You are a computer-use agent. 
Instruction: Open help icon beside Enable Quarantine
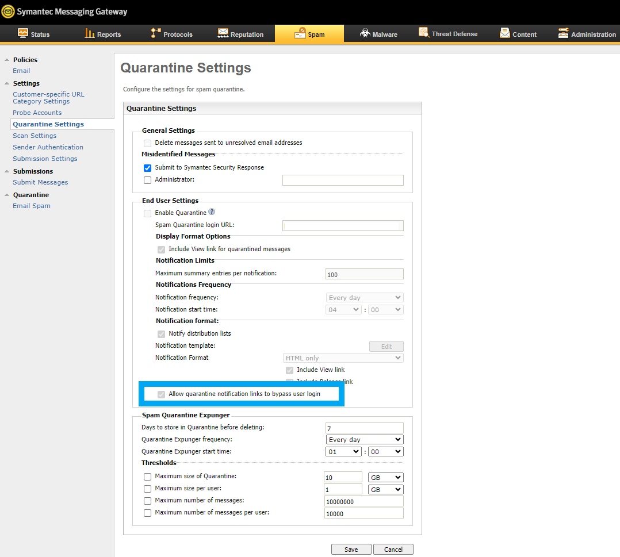pyautogui.click(x=212, y=212)
